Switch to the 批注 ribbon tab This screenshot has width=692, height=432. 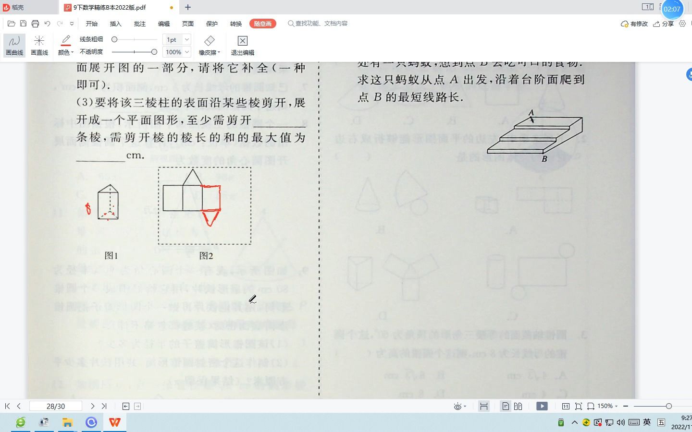pyautogui.click(x=139, y=23)
